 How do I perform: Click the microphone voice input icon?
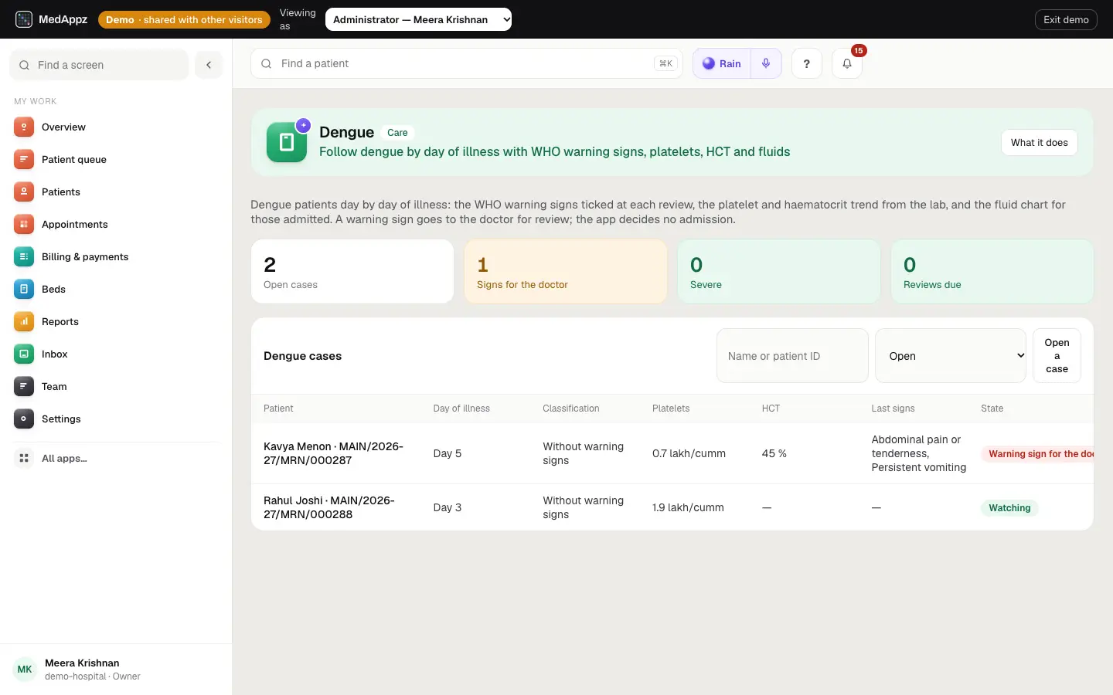click(766, 63)
